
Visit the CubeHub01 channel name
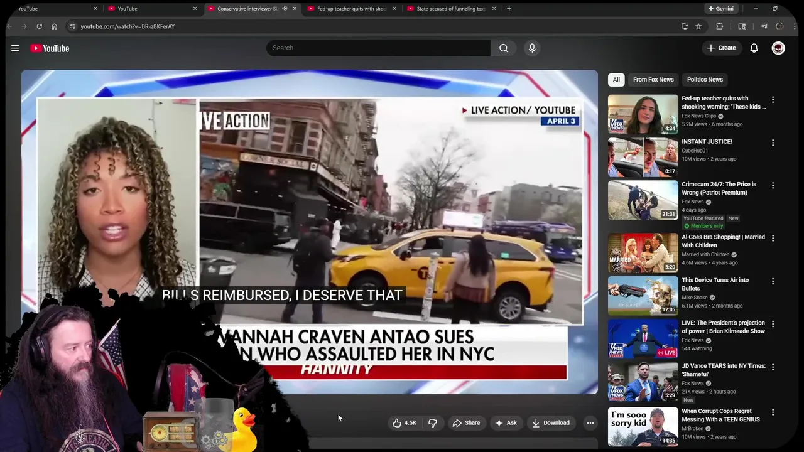click(695, 151)
